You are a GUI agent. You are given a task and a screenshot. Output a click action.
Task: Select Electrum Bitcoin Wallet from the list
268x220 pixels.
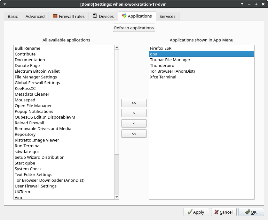[x=37, y=71]
